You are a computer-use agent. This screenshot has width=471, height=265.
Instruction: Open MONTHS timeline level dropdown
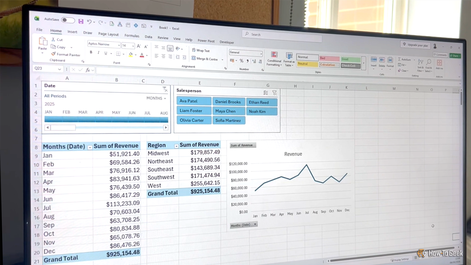156,98
